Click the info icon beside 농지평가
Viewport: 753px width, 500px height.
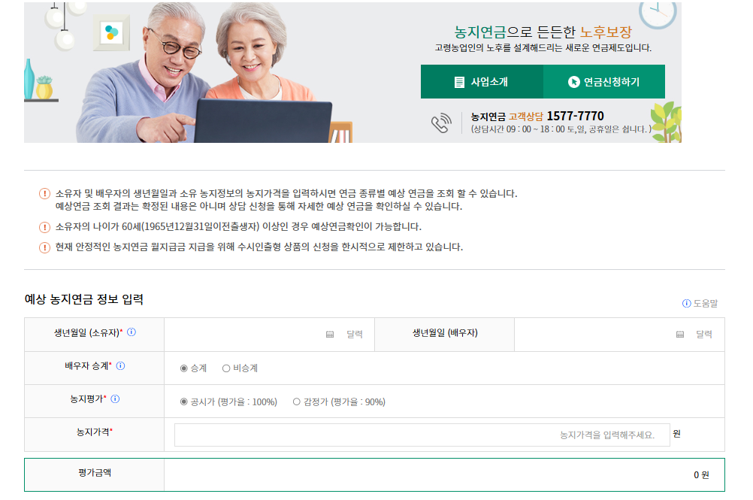click(x=115, y=398)
